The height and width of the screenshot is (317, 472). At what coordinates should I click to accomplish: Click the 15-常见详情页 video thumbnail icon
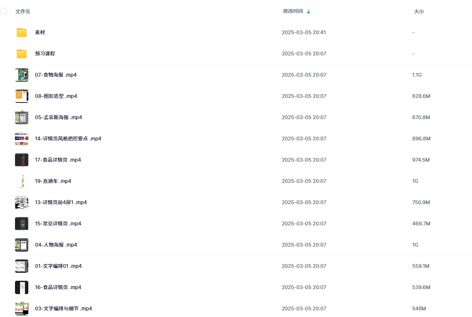tap(22, 224)
